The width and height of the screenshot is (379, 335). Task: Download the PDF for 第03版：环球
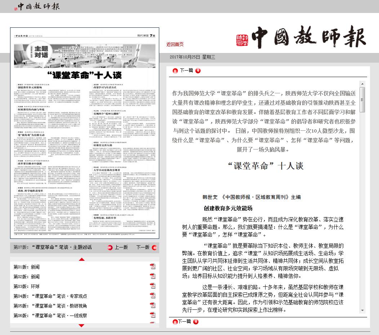point(153,286)
